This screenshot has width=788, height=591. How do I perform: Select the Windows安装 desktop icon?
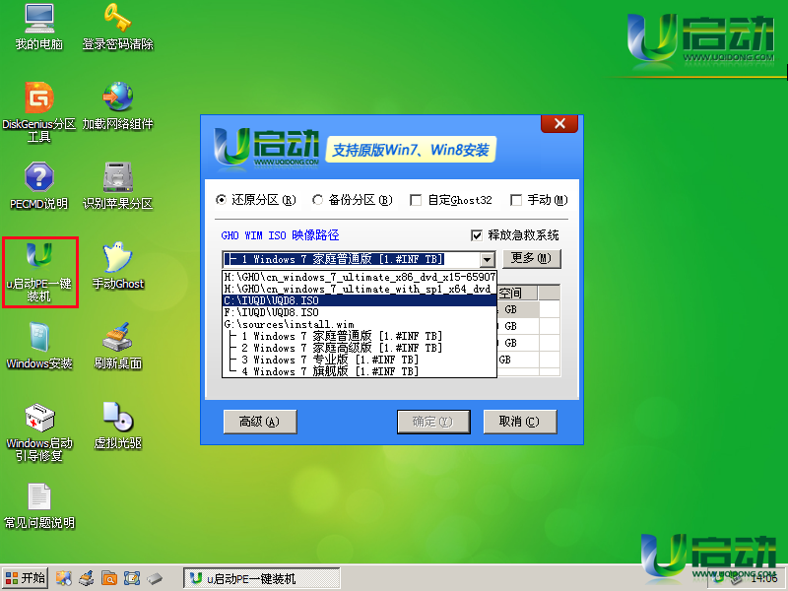click(39, 346)
